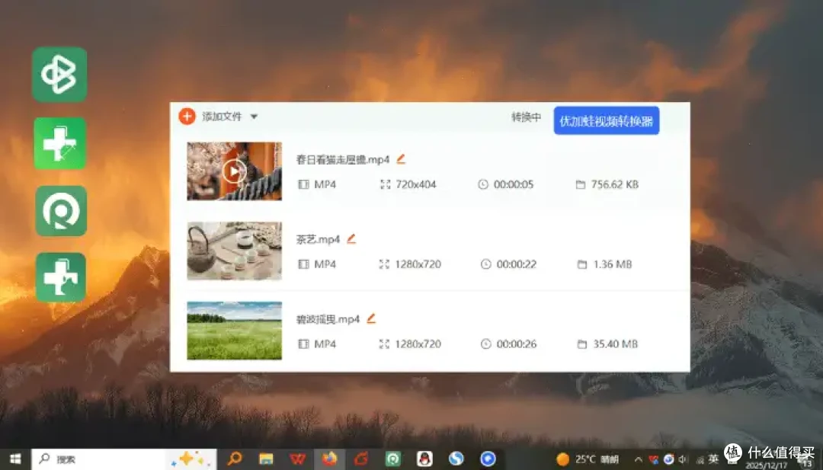Click the clock icon beside 00:00:05
This screenshot has width=823, height=470.
(483, 184)
